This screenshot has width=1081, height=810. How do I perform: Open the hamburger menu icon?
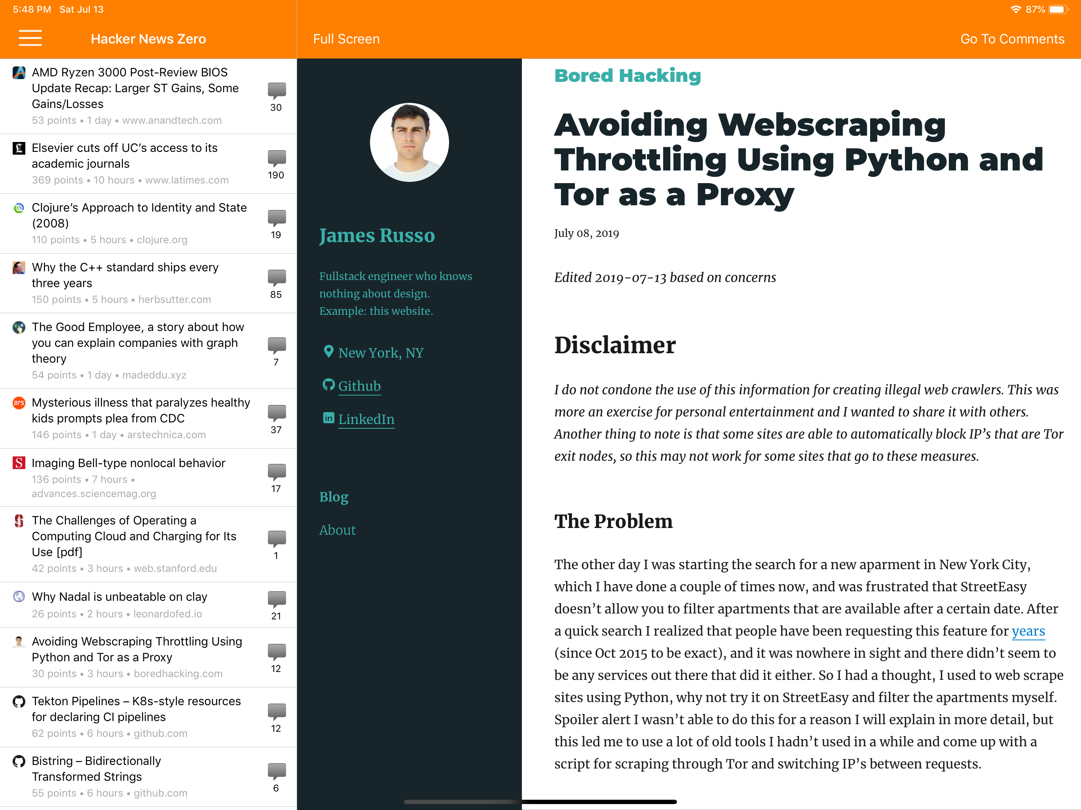[x=30, y=39]
